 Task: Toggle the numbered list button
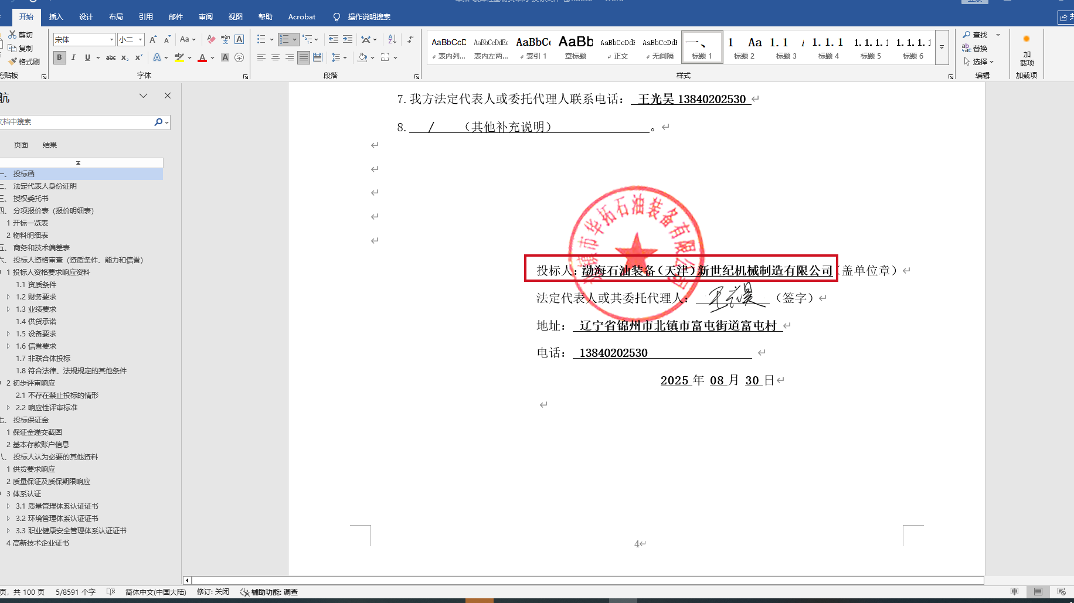coord(284,39)
